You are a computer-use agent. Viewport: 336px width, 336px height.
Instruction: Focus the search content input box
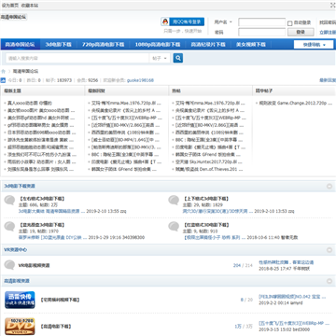coord(77,58)
